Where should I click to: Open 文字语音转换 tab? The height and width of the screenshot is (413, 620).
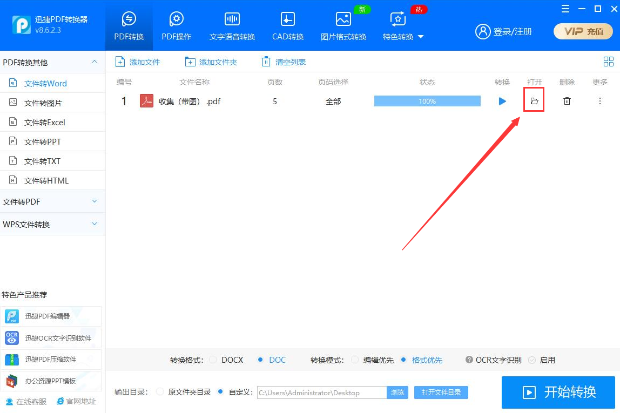[x=232, y=26]
